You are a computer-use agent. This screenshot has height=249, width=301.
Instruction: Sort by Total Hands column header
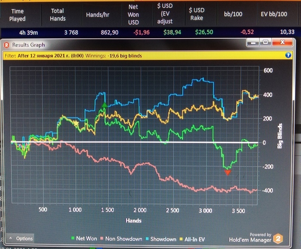pos(58,15)
